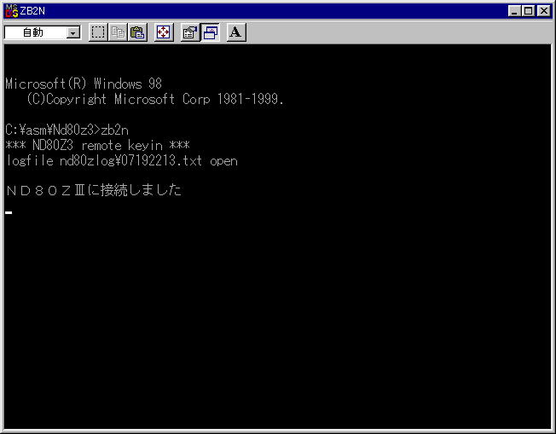The width and height of the screenshot is (556, 434).
Task: Click the '*** ND80Z3 remote keyin ***' line
Action: coord(98,145)
